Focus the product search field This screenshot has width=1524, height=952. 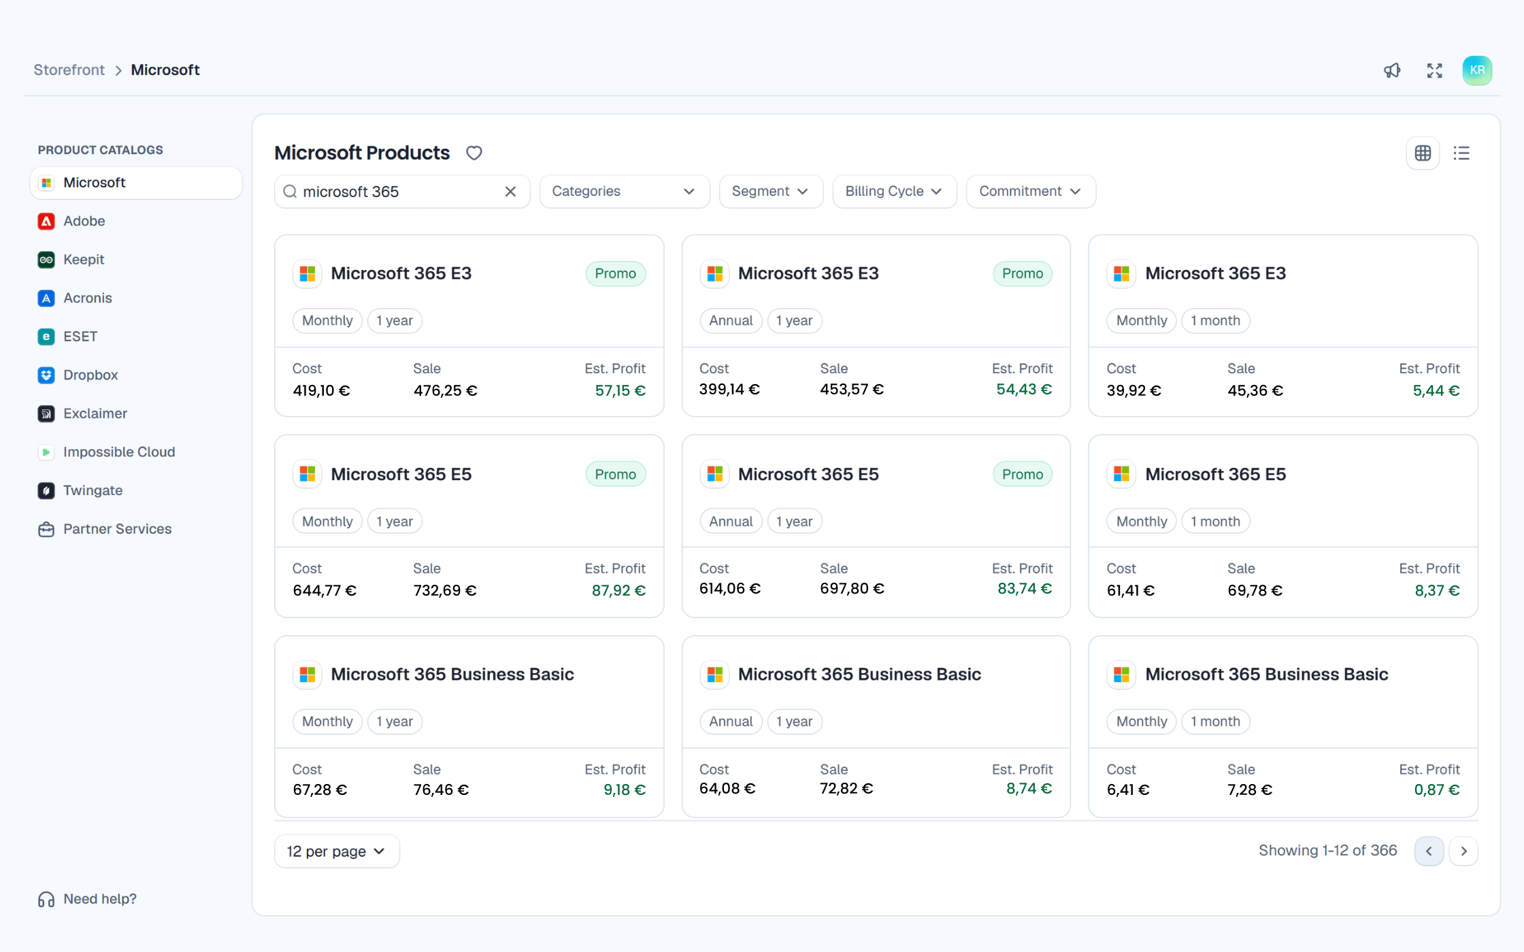coord(402,192)
